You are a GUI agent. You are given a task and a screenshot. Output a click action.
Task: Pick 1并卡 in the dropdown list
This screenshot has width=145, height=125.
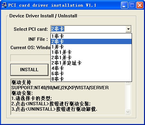91,47
